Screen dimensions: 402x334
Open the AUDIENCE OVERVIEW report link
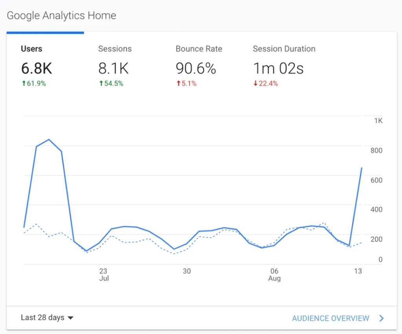(331, 318)
